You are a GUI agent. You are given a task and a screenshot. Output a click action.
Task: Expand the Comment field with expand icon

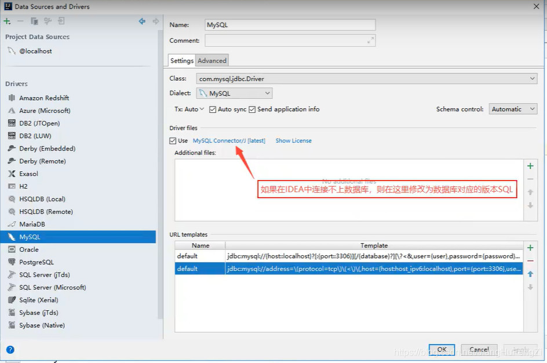(x=370, y=41)
